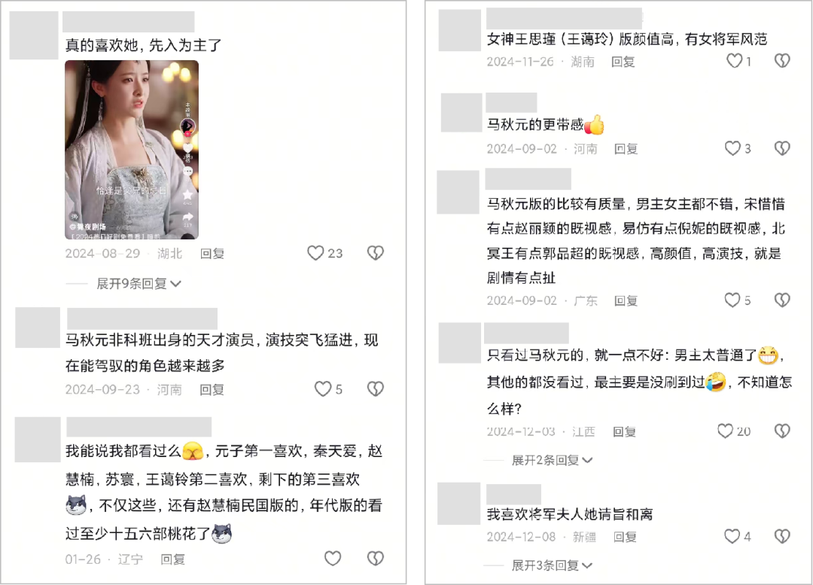Like the 江西 comment with 20 likes
This screenshot has width=813, height=585.
coord(726,431)
